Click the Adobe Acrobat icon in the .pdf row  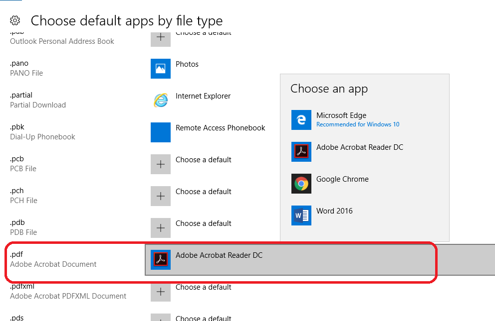(161, 260)
